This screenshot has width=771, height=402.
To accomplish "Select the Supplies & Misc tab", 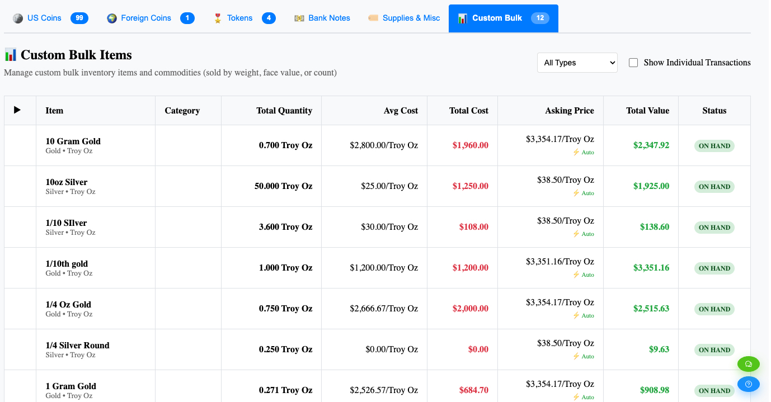I will (404, 18).
